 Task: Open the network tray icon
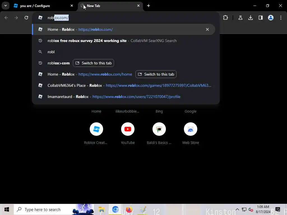click(x=244, y=209)
